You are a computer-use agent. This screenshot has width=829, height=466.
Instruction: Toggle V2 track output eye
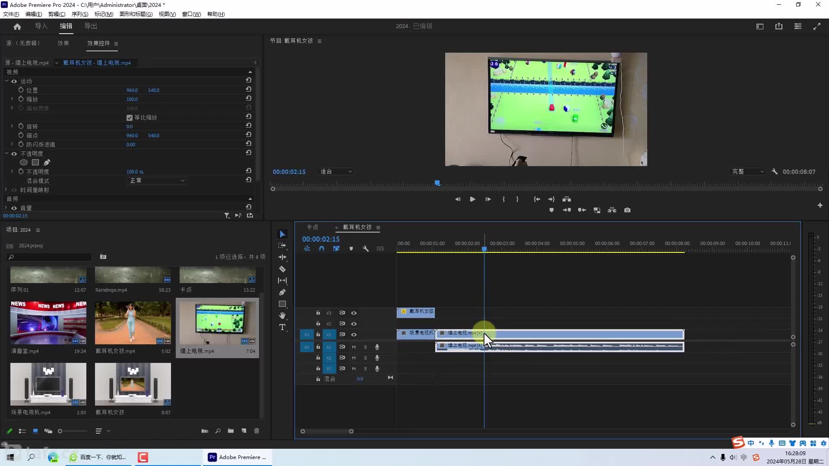[354, 324]
